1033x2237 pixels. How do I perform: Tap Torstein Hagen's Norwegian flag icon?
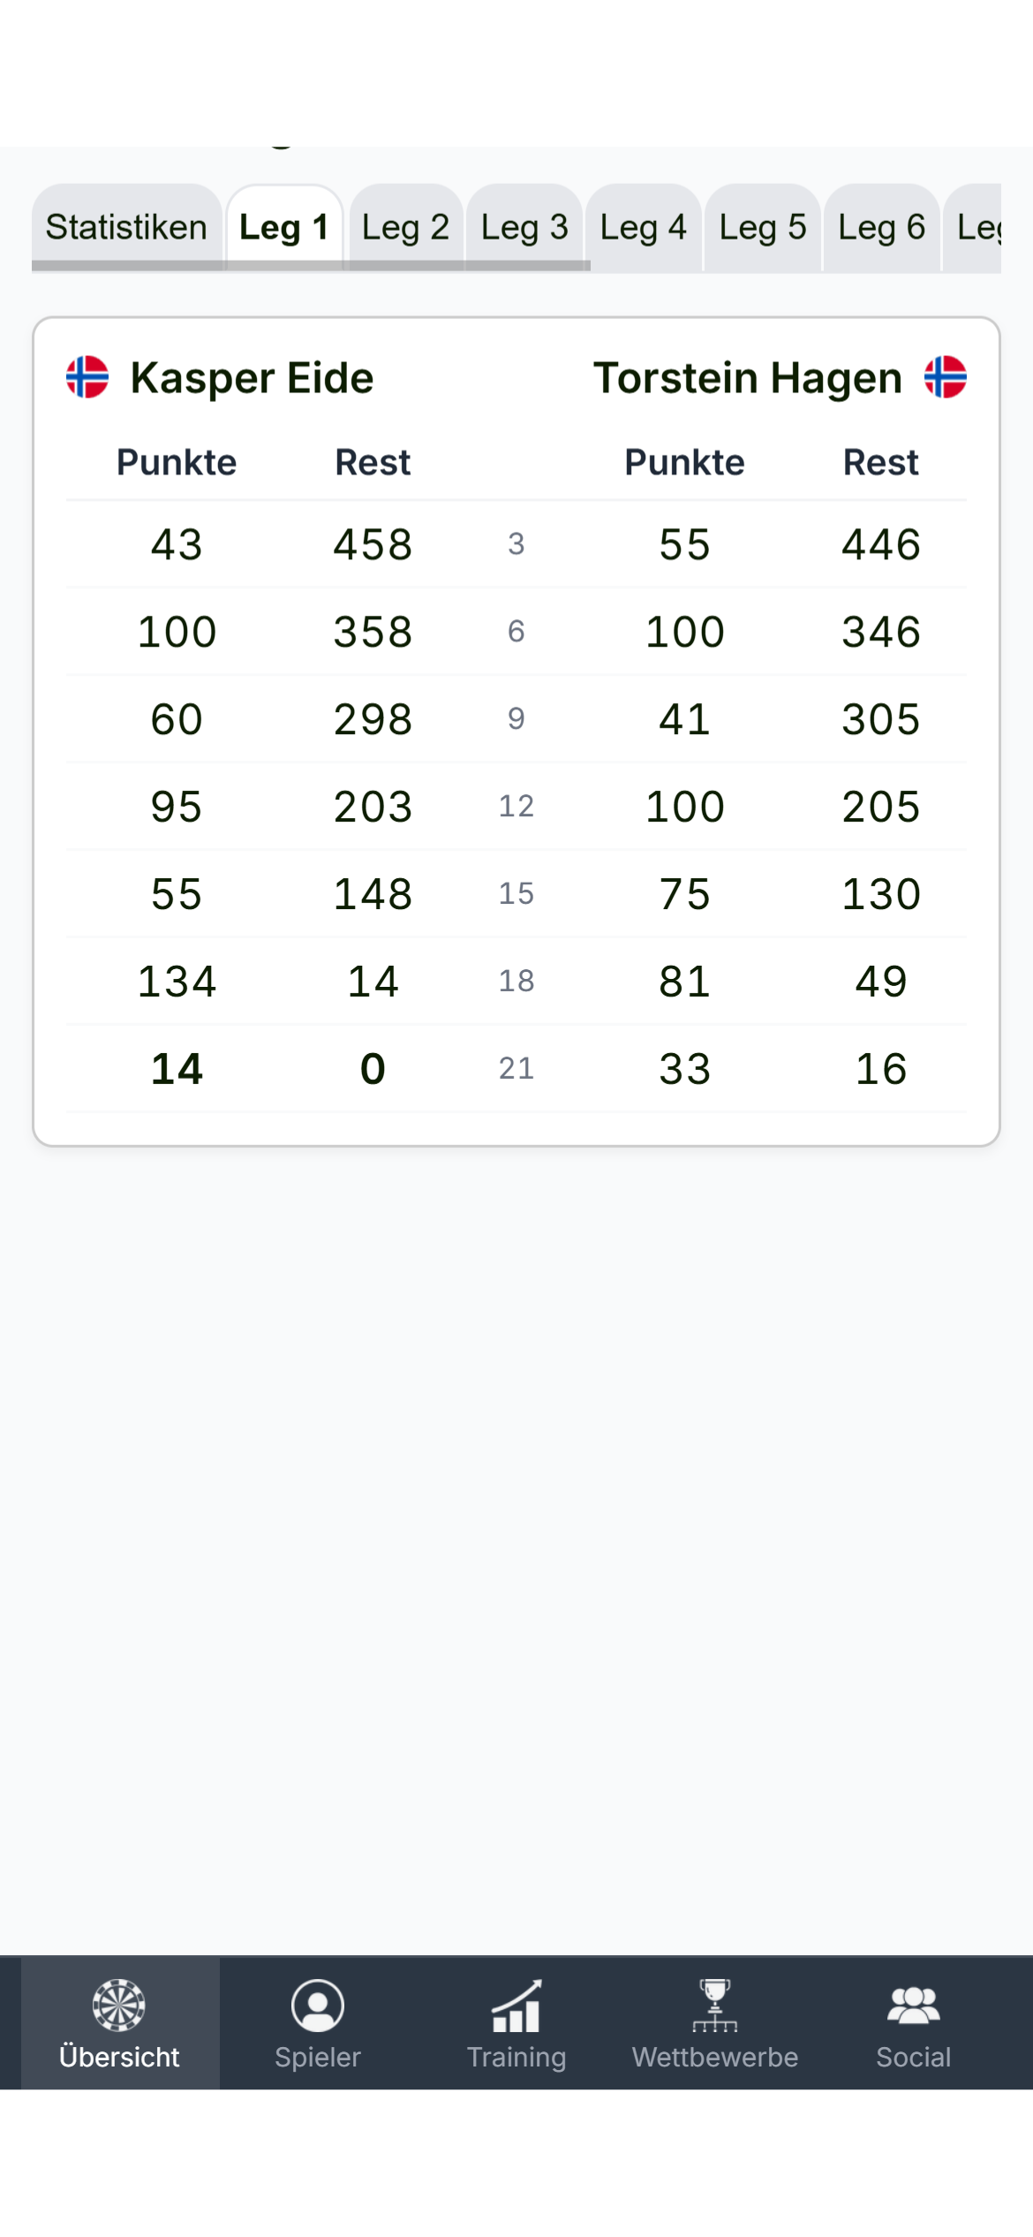click(x=946, y=377)
